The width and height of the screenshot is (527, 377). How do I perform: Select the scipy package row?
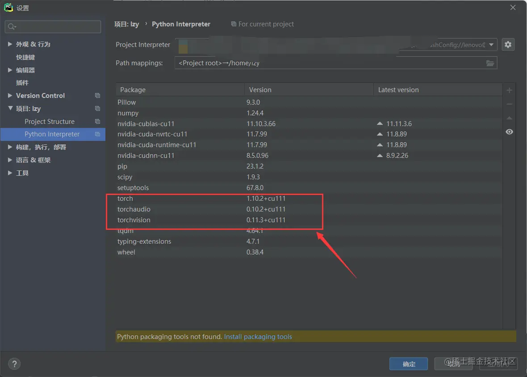pos(309,177)
